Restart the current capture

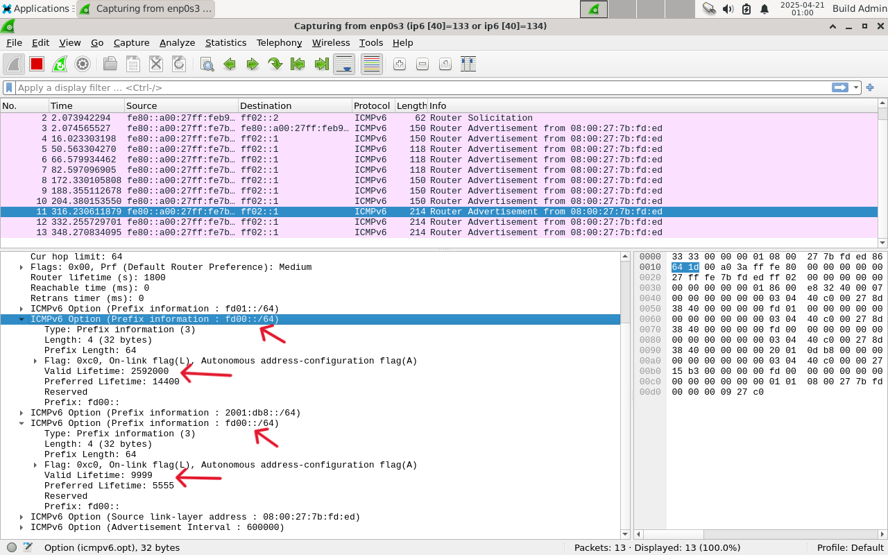[x=60, y=64]
